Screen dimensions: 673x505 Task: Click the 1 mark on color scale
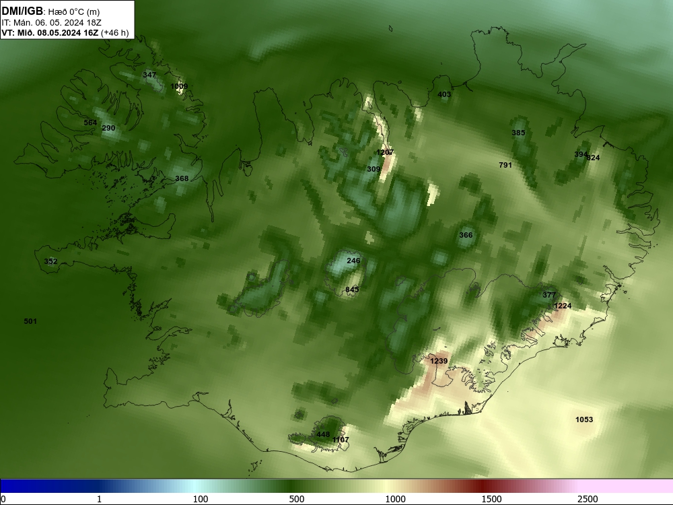pyautogui.click(x=99, y=499)
